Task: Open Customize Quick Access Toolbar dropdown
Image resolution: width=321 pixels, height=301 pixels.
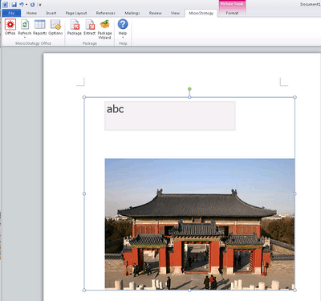Action: click(x=40, y=5)
